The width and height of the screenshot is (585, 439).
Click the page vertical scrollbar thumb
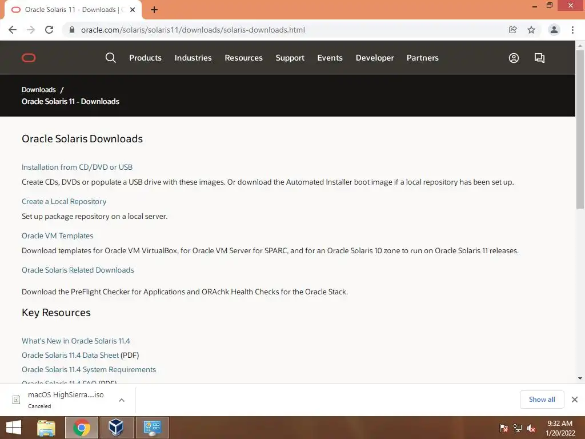tap(580, 129)
